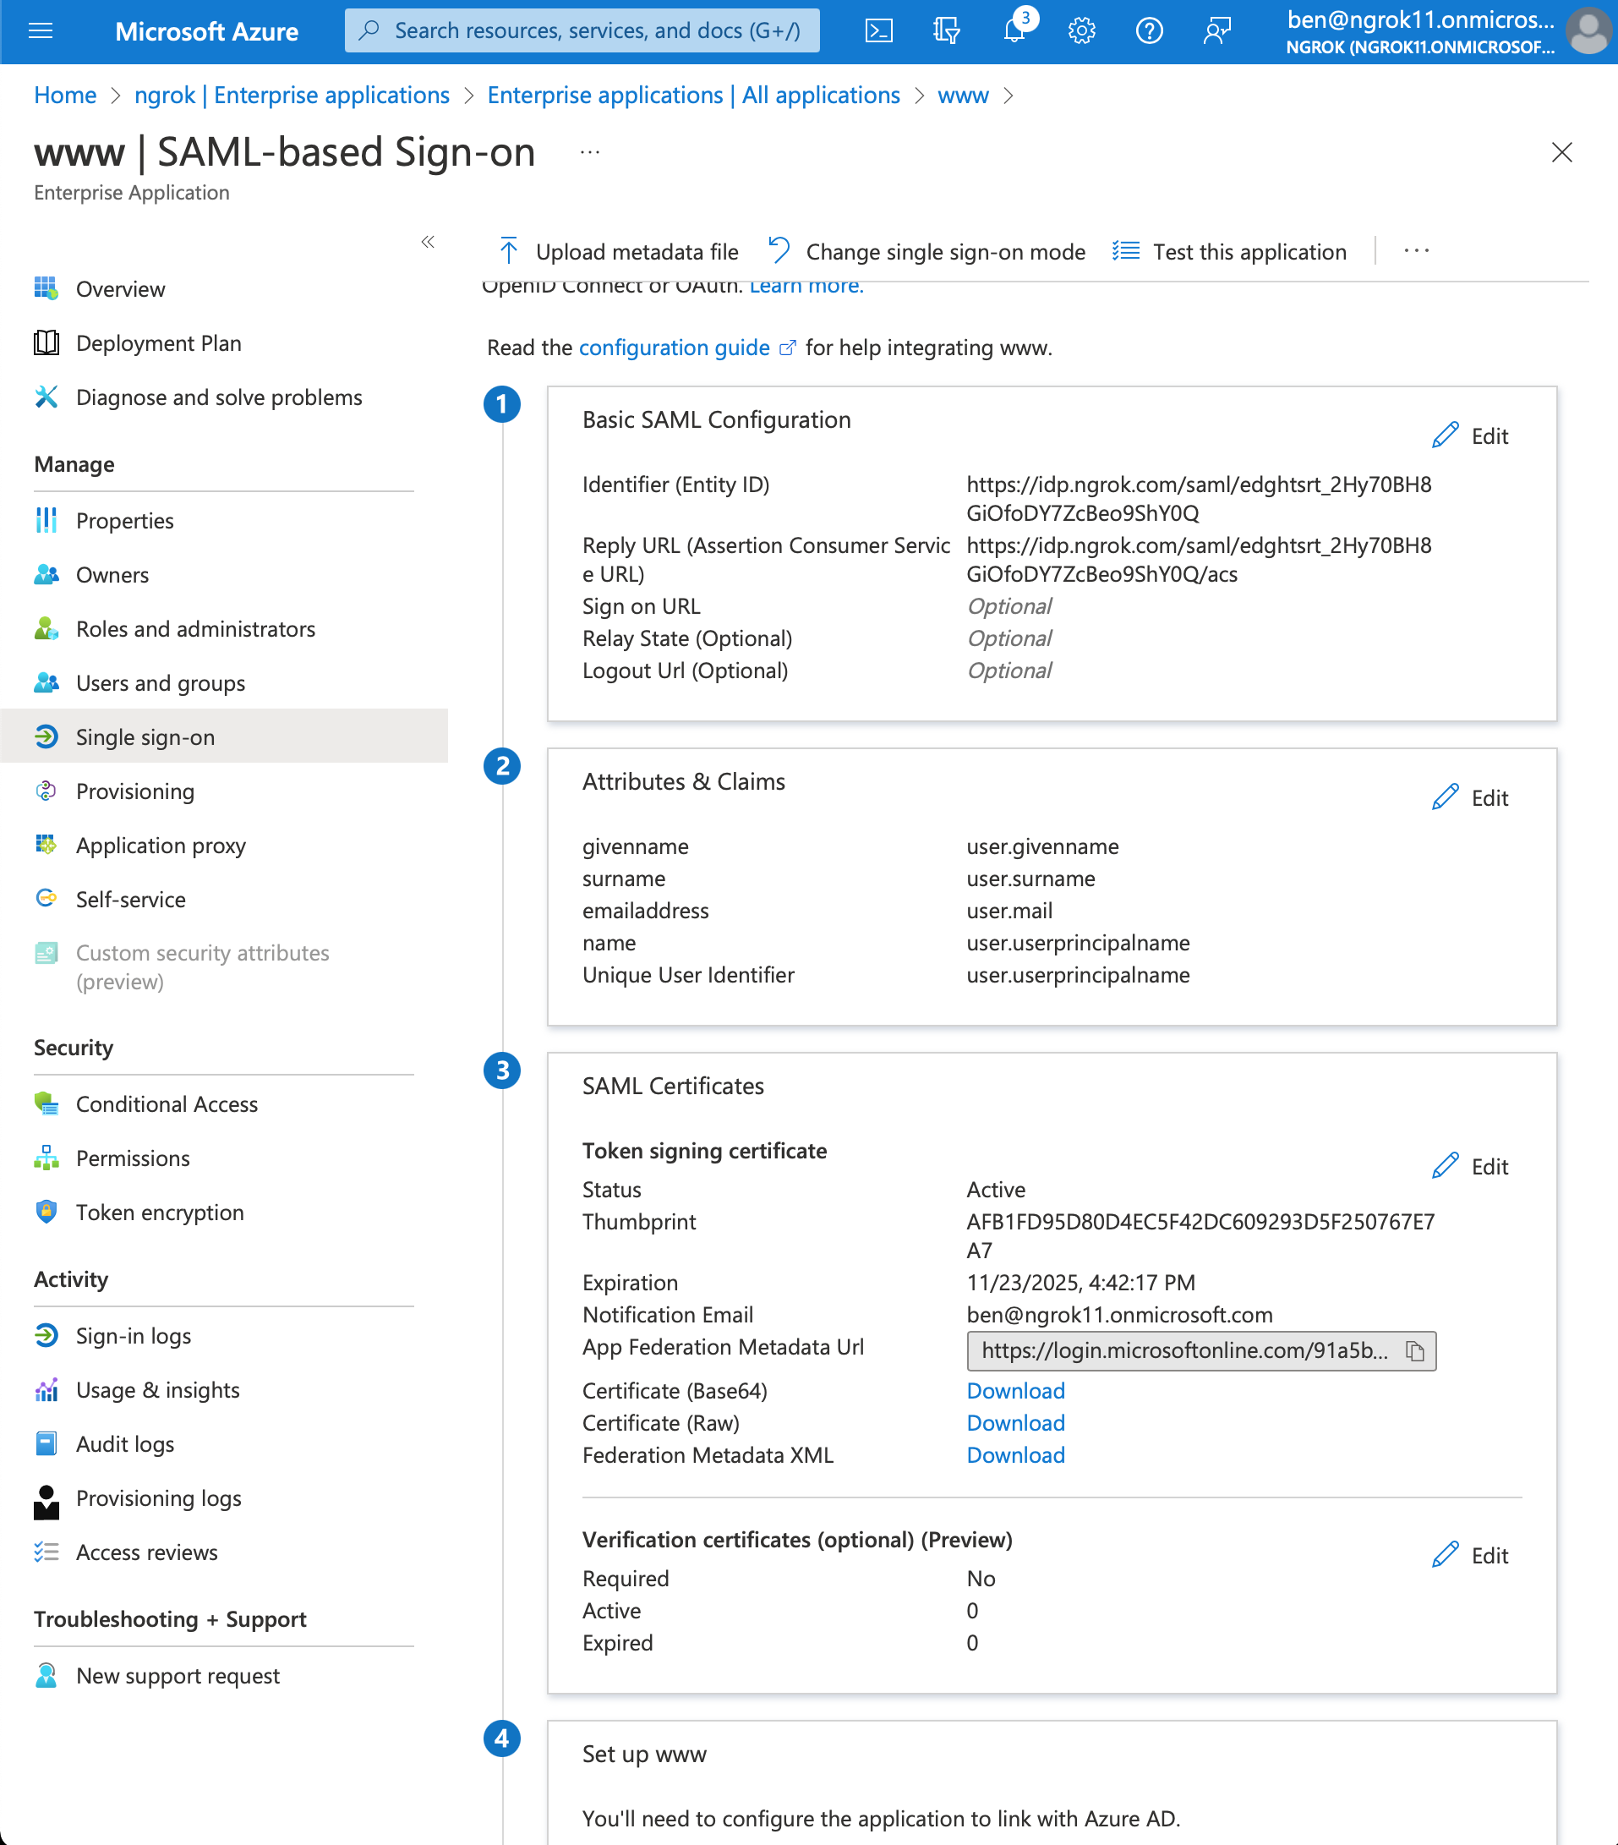This screenshot has width=1618, height=1845.
Task: Edit Verification certificates
Action: [x=1471, y=1555]
